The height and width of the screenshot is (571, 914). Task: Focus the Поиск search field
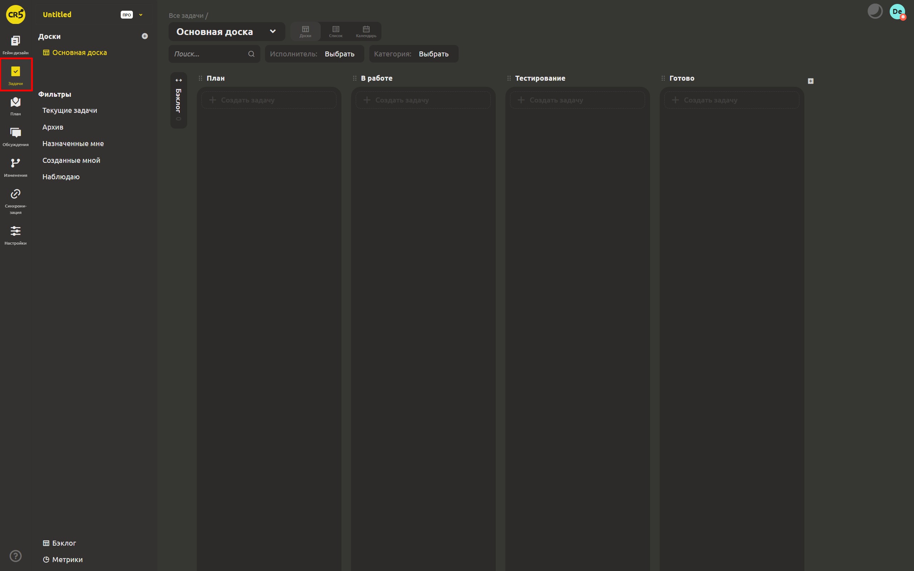tap(214, 54)
